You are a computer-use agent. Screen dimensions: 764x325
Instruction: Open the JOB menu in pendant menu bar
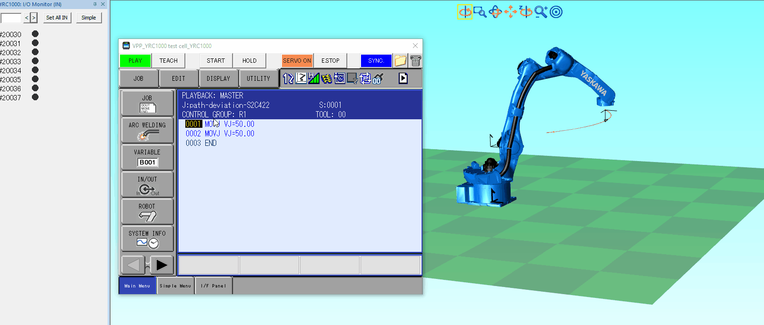click(x=139, y=78)
